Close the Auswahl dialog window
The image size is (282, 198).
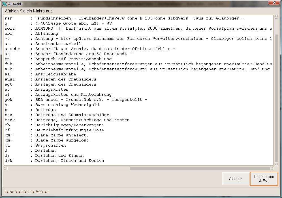pyautogui.click(x=274, y=3)
